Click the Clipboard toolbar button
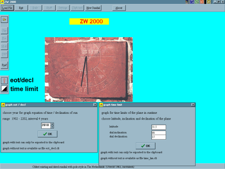This screenshot has height=169, width=225. pos(77,8)
